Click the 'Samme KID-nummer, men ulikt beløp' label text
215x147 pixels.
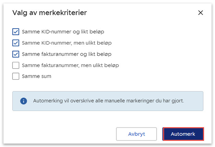pyautogui.click(x=67, y=43)
